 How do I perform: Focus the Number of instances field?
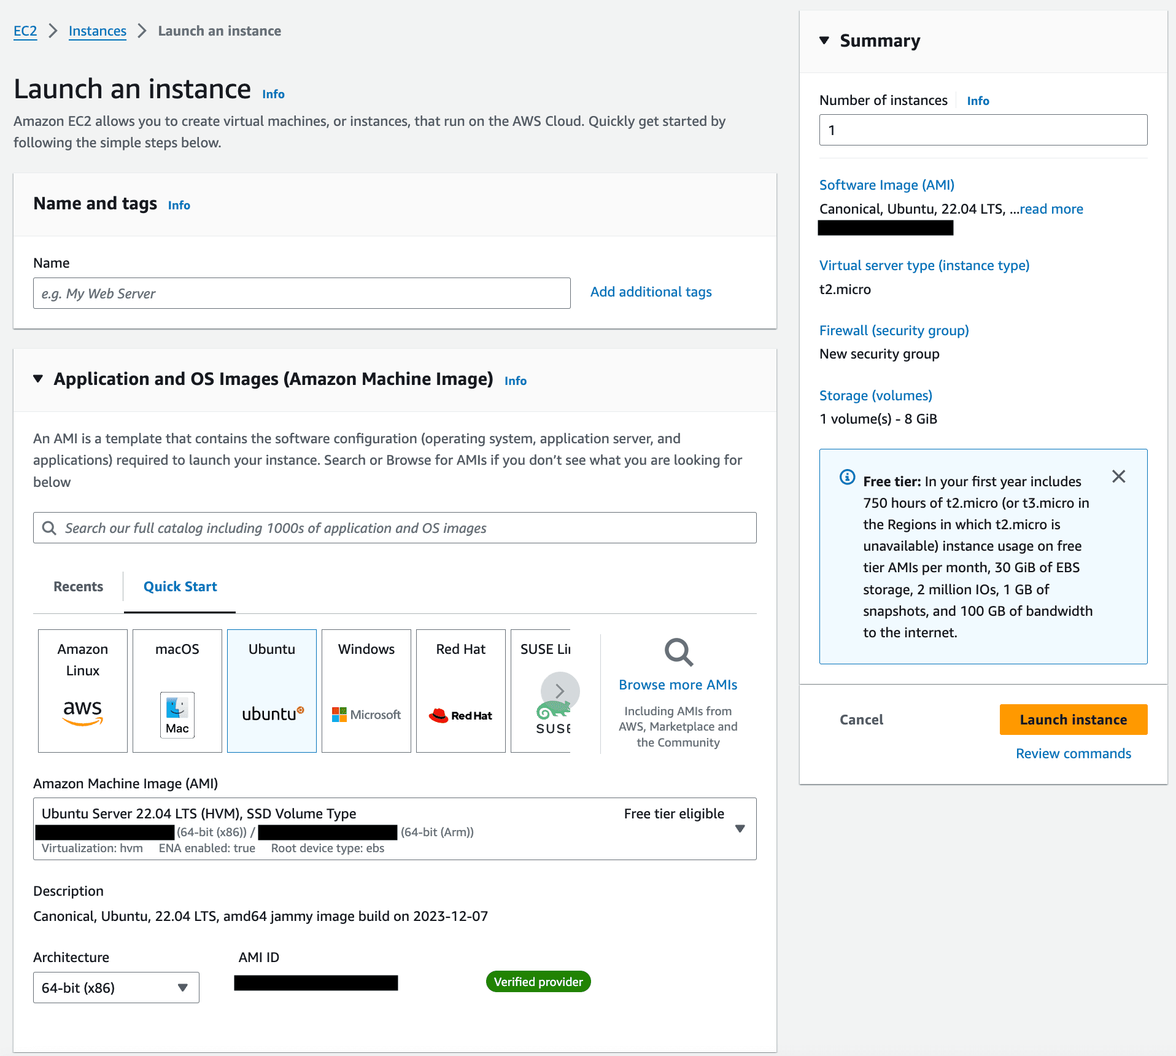click(x=983, y=130)
